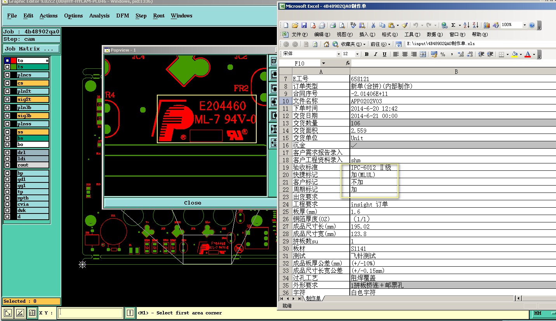Click the Print icon in Excel toolbar

333,25
